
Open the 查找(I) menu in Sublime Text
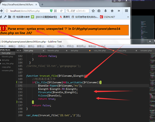click(31, 46)
